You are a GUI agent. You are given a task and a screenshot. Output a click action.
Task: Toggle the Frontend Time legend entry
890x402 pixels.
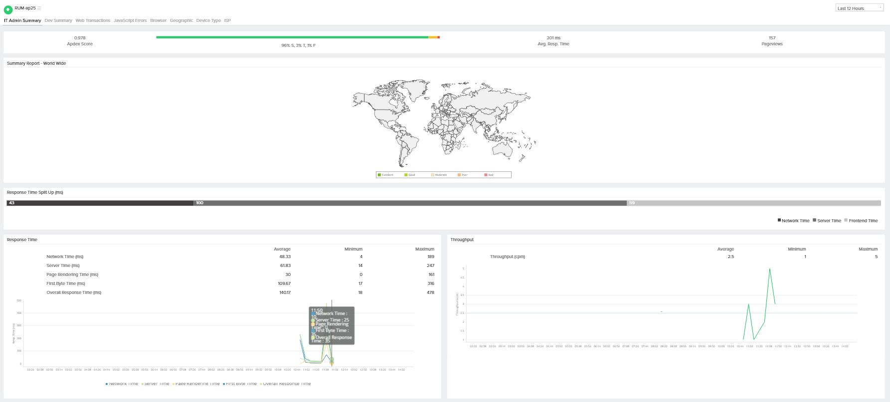[x=861, y=221]
